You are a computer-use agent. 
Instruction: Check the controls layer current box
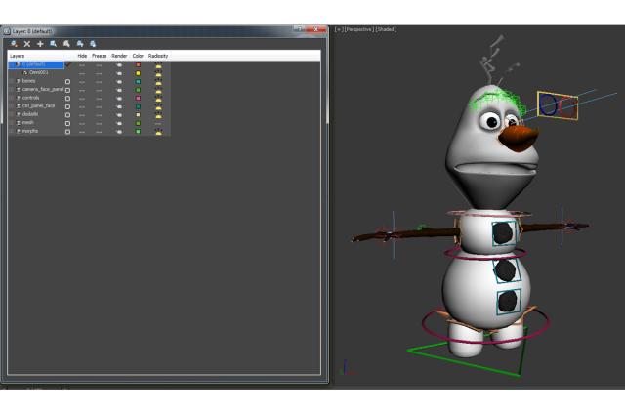67,99
